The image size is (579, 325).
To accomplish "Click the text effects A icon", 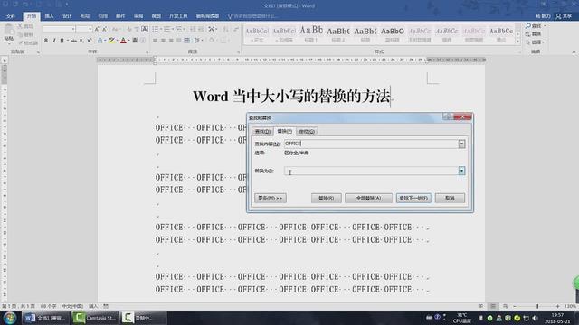I will [100, 40].
